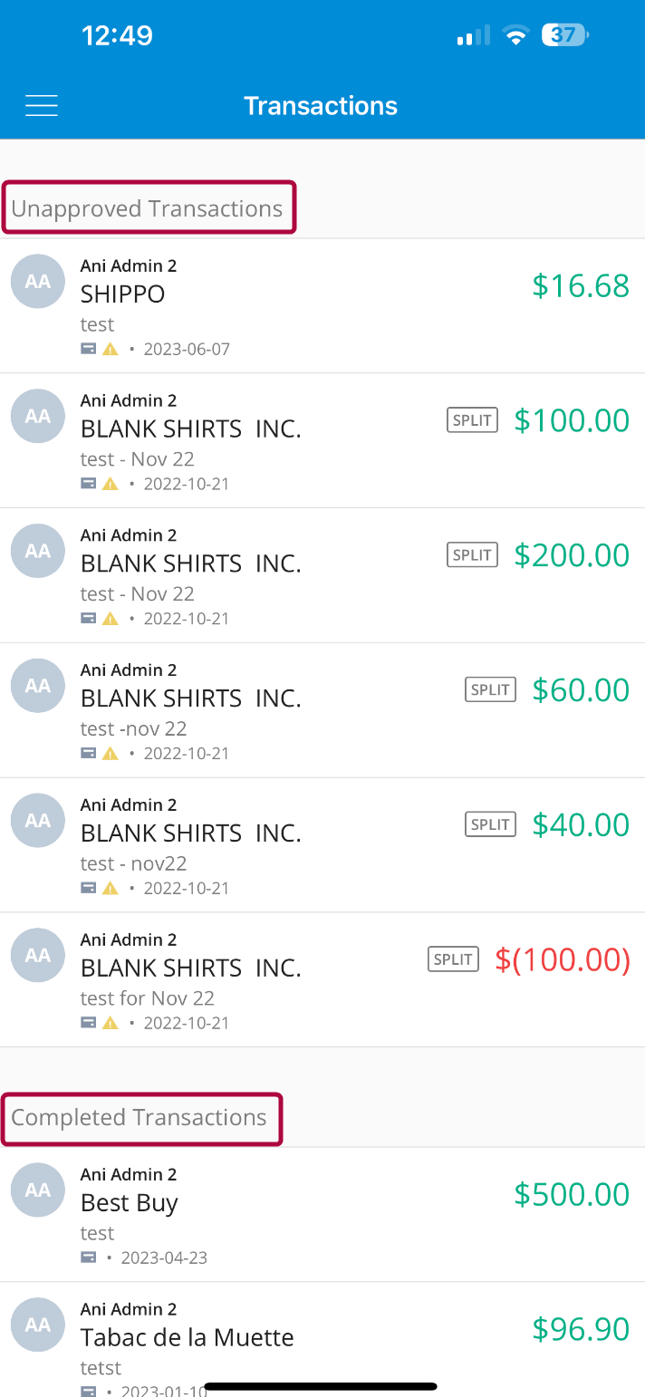Screen dimensions: 645x1397
Task: Expand the Unapproved Transactions section
Action: click(x=148, y=207)
